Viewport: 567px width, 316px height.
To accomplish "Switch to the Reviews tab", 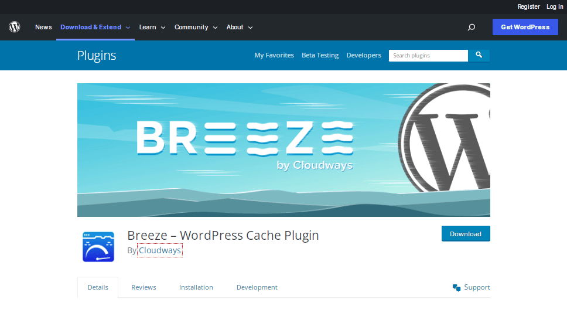I will [144, 287].
